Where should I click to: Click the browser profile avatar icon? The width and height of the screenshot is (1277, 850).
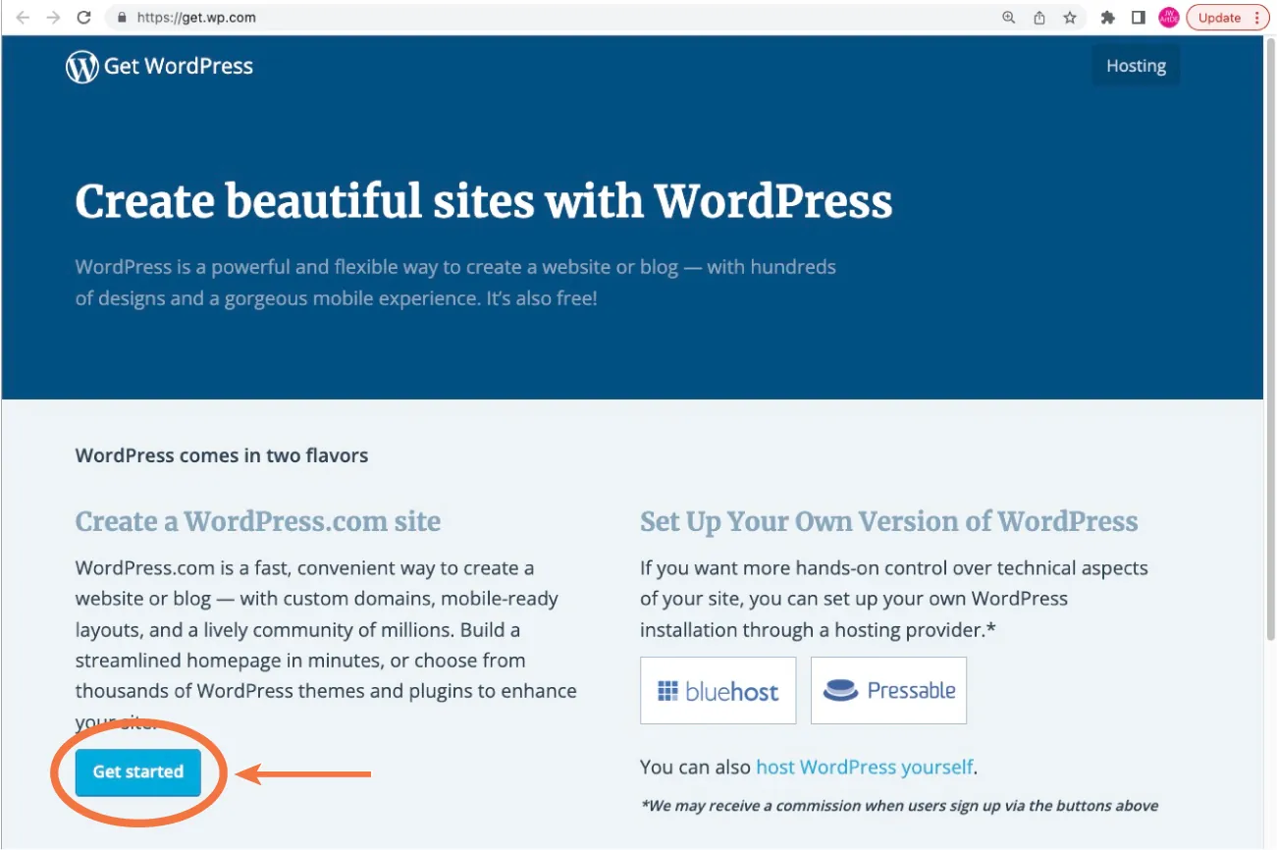point(1168,17)
